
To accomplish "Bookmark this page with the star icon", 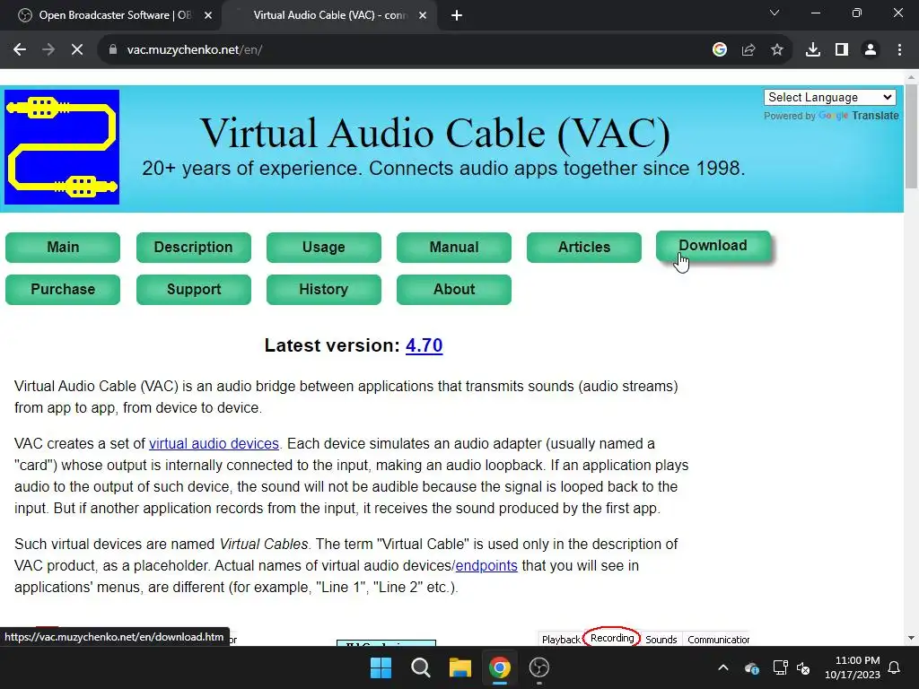I will [777, 50].
